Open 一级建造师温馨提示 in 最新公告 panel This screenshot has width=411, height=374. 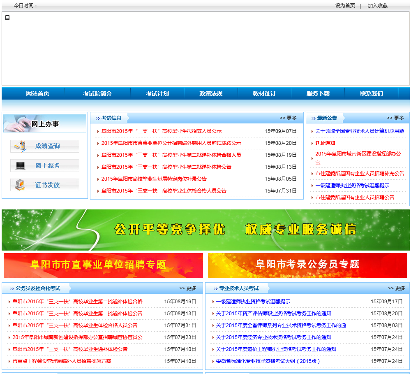tap(352, 186)
